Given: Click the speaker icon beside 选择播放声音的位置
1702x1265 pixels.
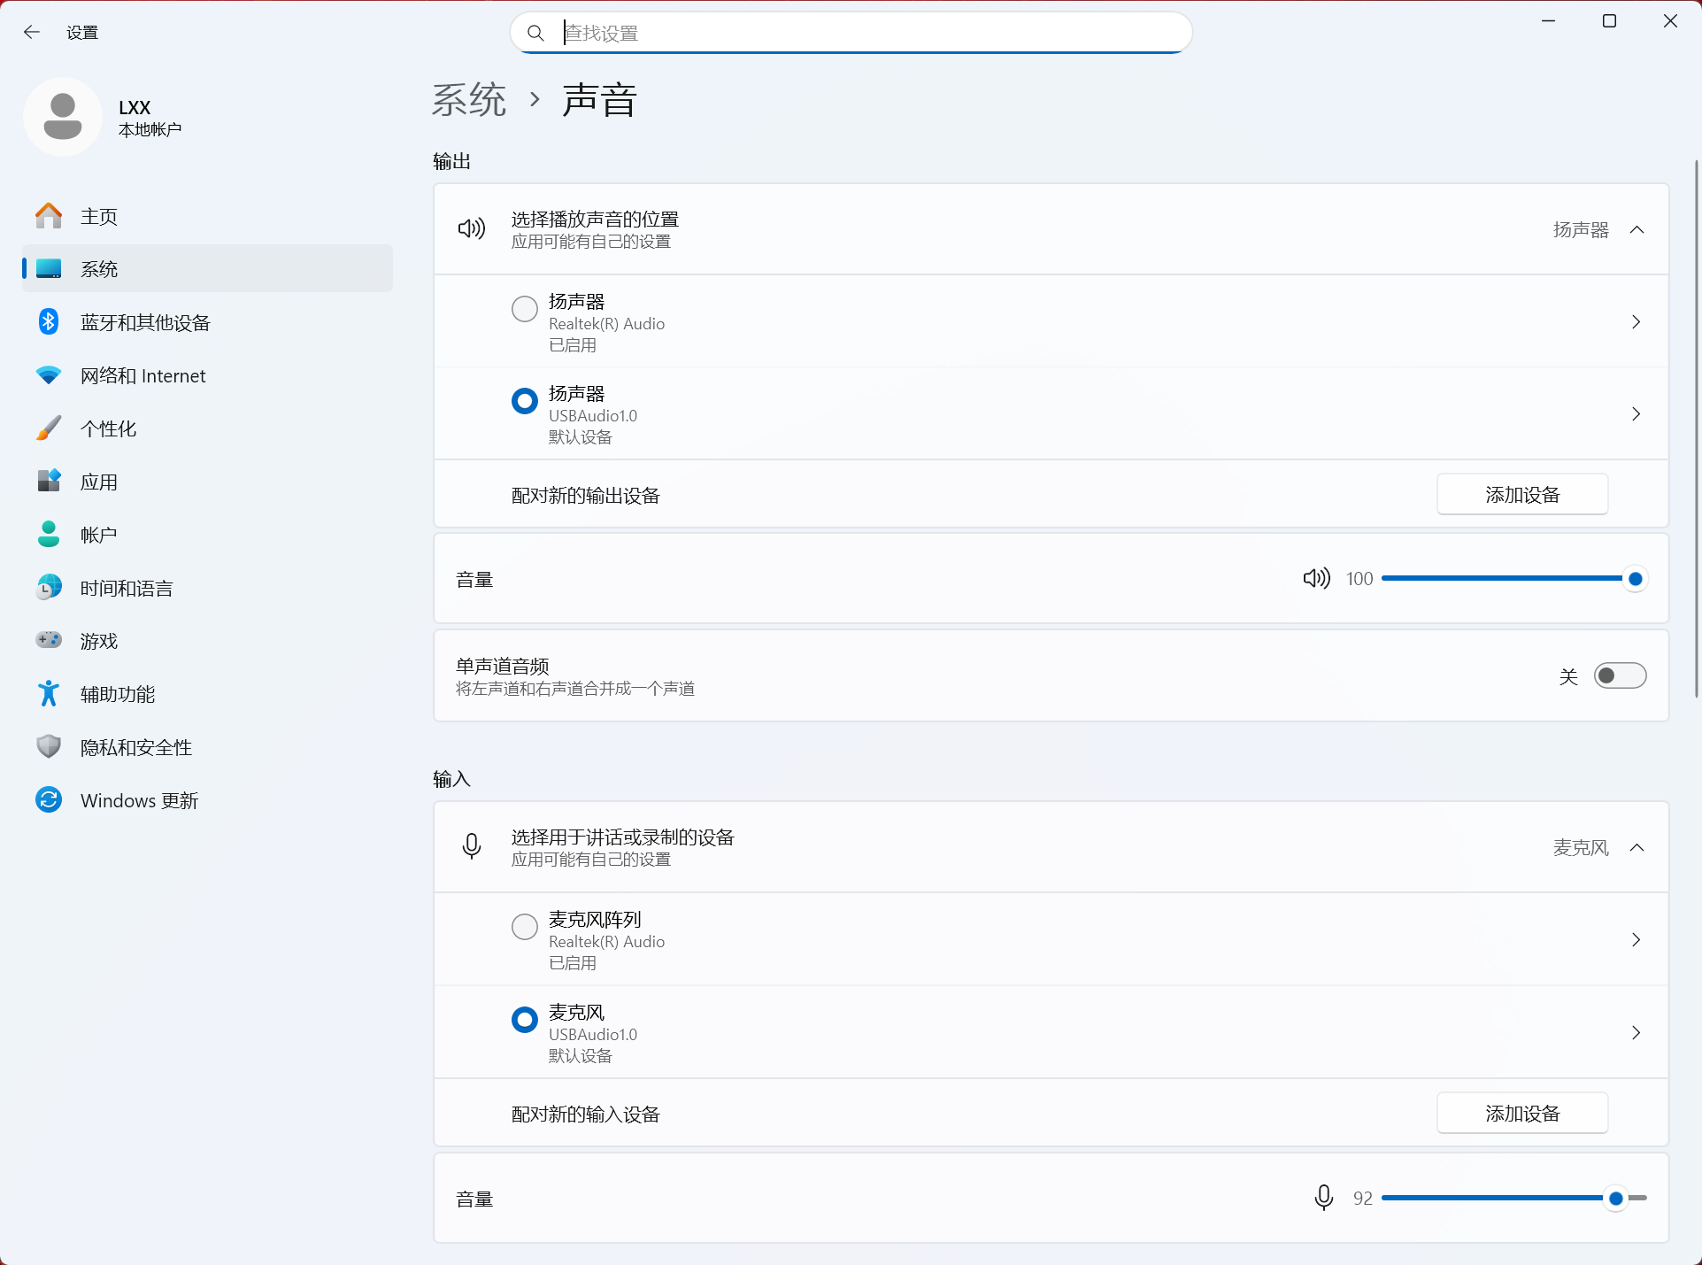Looking at the screenshot, I should pos(472,229).
